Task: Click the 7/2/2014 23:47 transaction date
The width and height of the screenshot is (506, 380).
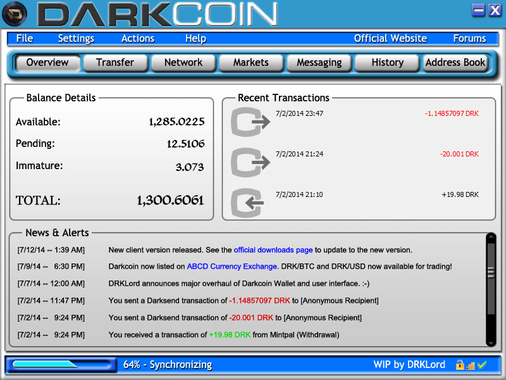Action: (x=299, y=113)
